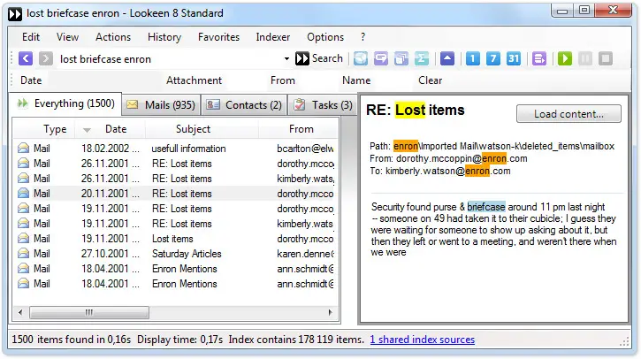This screenshot has height=359, width=641.
Task: Click the horizontal scrollbar thumb in results list
Action: pyautogui.click(x=89, y=313)
